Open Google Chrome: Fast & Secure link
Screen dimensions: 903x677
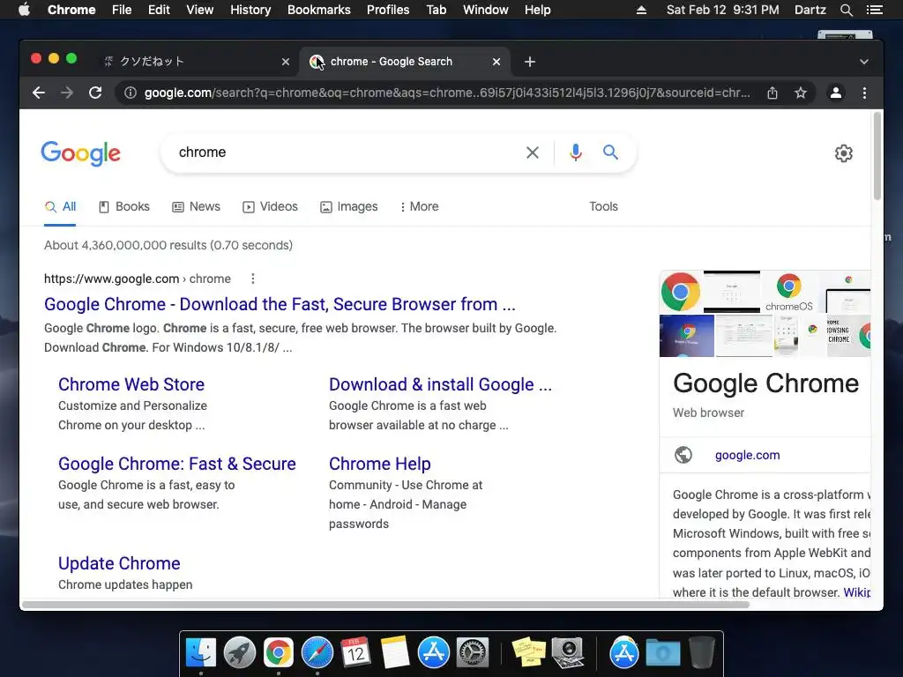pyautogui.click(x=176, y=464)
